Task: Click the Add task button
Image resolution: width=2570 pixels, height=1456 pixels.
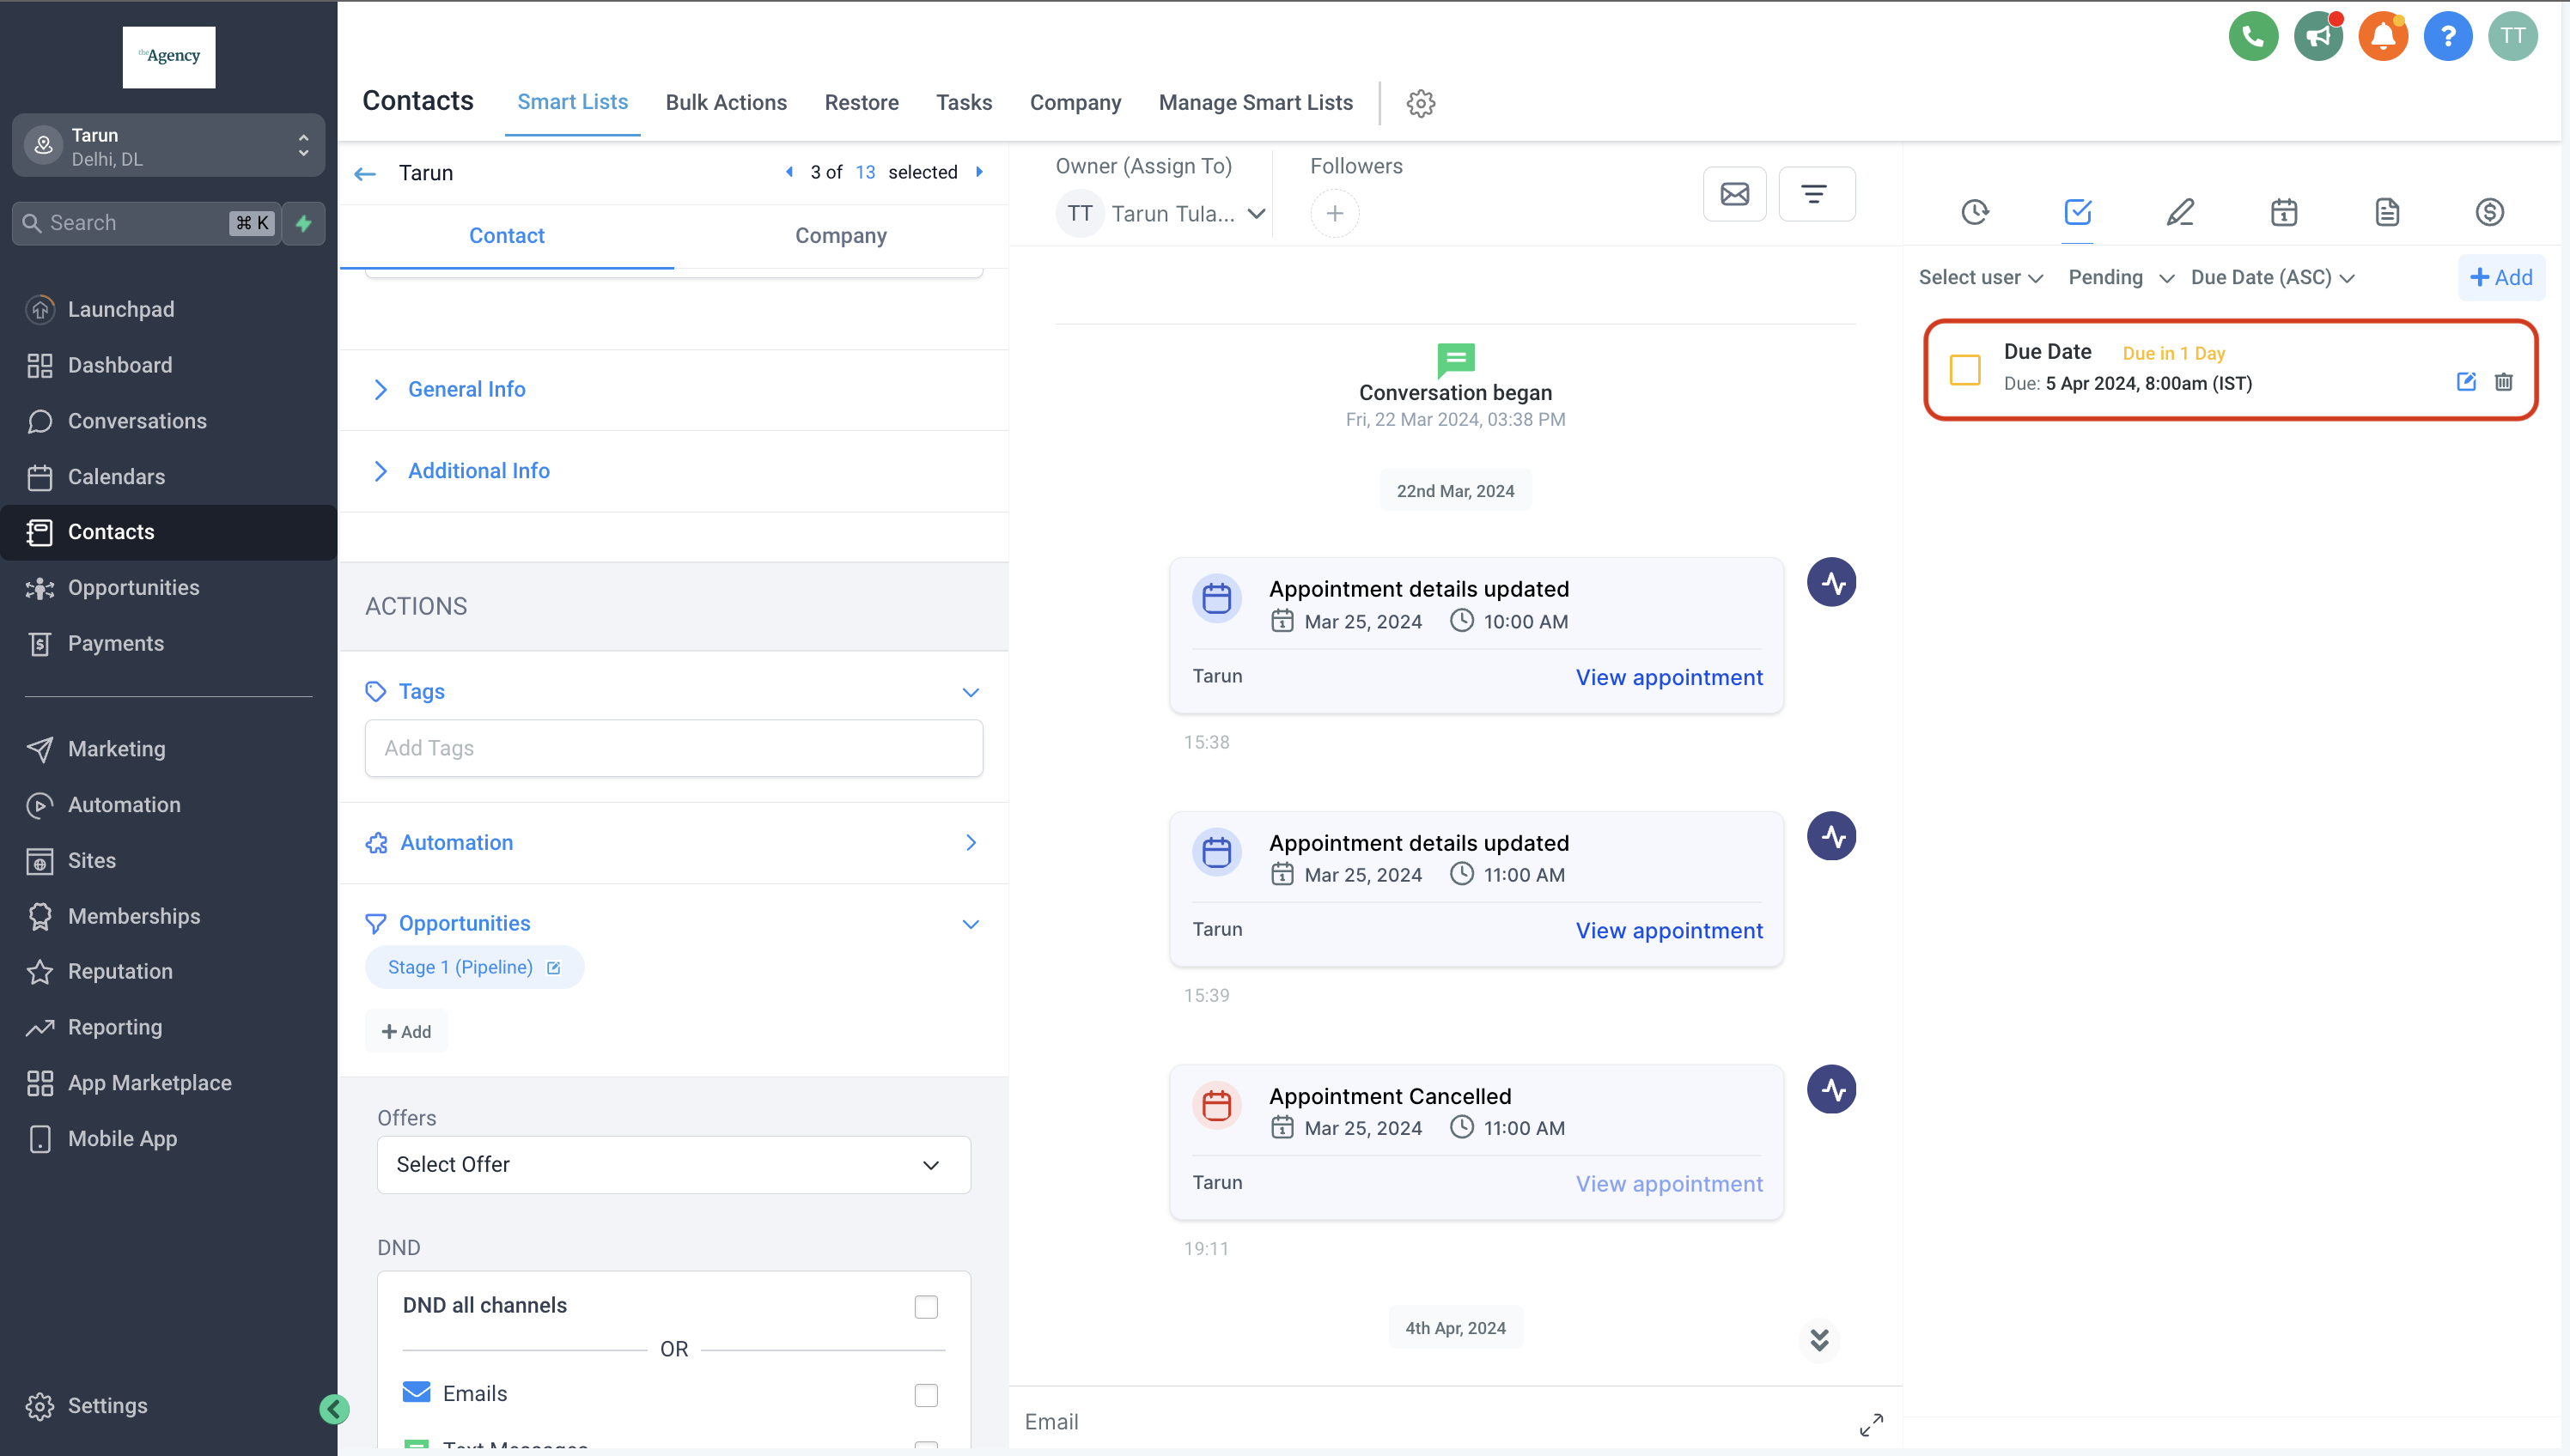Action: point(2500,278)
